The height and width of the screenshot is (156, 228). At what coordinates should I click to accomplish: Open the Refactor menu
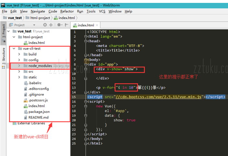coord(67,11)
